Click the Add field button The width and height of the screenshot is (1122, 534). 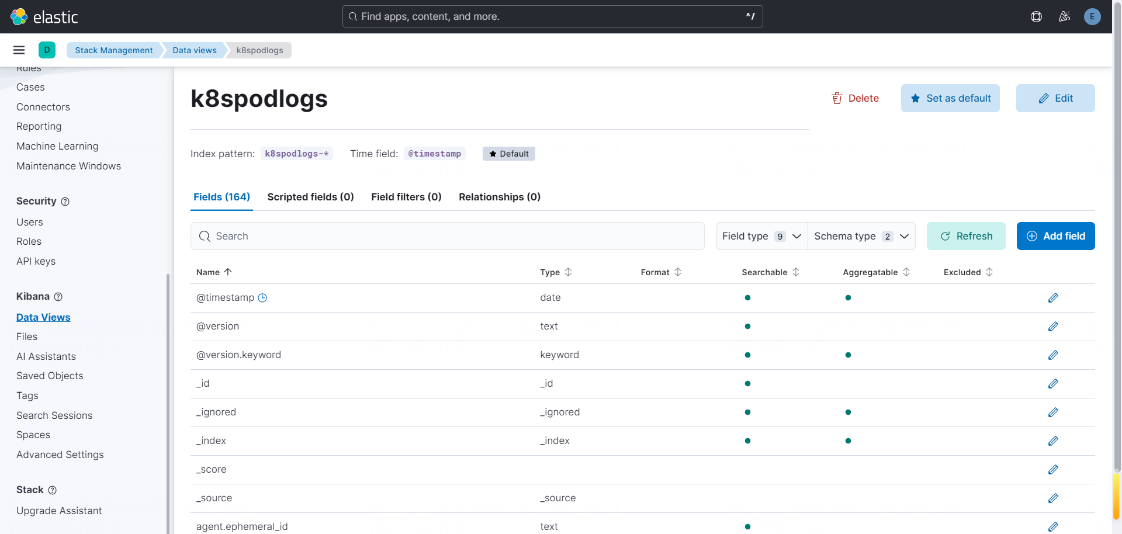[x=1055, y=236]
